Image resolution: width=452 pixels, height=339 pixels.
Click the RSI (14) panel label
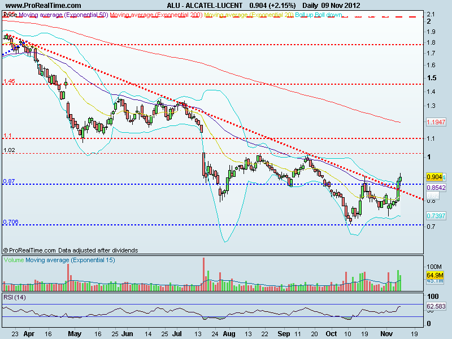15,297
